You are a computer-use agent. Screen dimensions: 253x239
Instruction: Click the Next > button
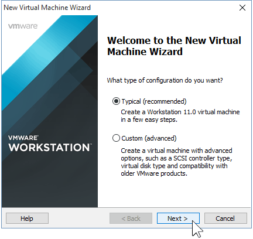[178, 218]
